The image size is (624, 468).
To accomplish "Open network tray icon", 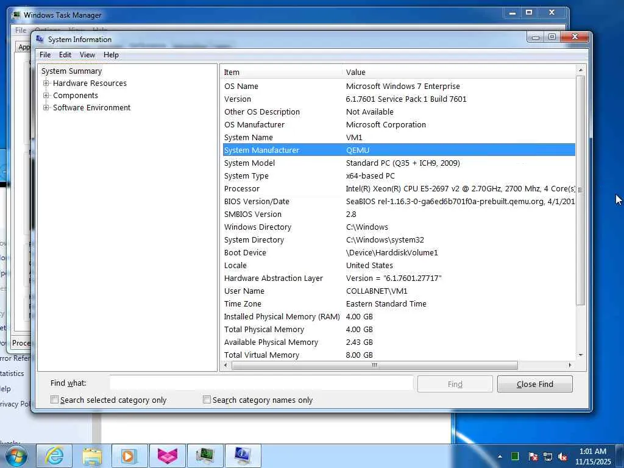I will click(x=548, y=456).
